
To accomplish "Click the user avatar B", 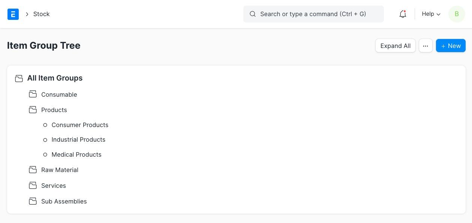I will click(x=457, y=14).
